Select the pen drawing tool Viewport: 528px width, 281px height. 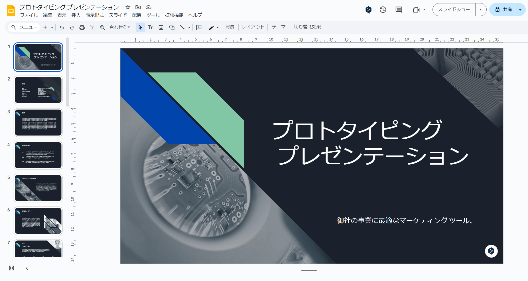pyautogui.click(x=211, y=27)
